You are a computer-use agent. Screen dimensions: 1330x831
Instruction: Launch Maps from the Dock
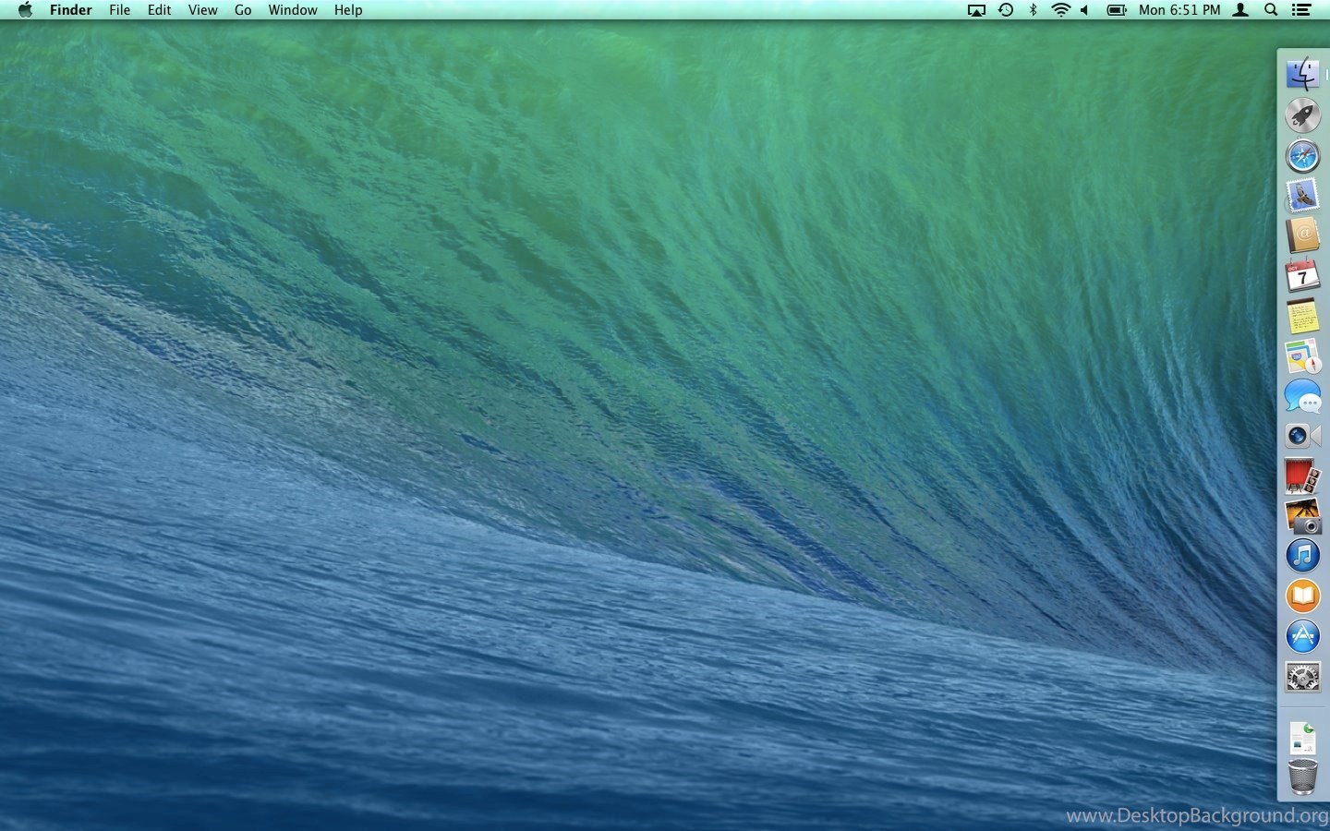tap(1303, 356)
